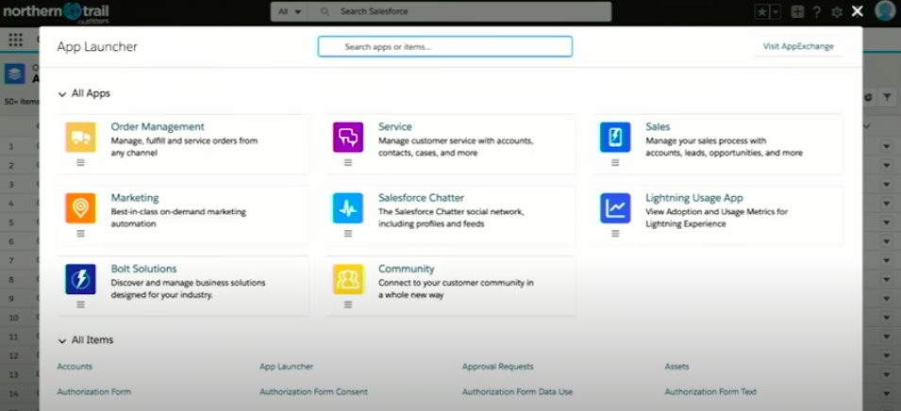
Task: Open the Sales app title link
Action: 658,127
